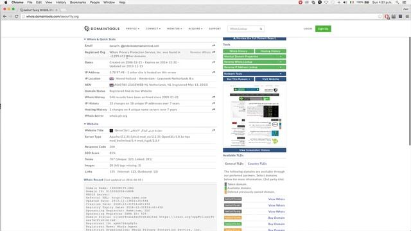The height and width of the screenshot is (231, 411).
Task: Click the volume icon in the menu bar
Action: tap(345, 3)
